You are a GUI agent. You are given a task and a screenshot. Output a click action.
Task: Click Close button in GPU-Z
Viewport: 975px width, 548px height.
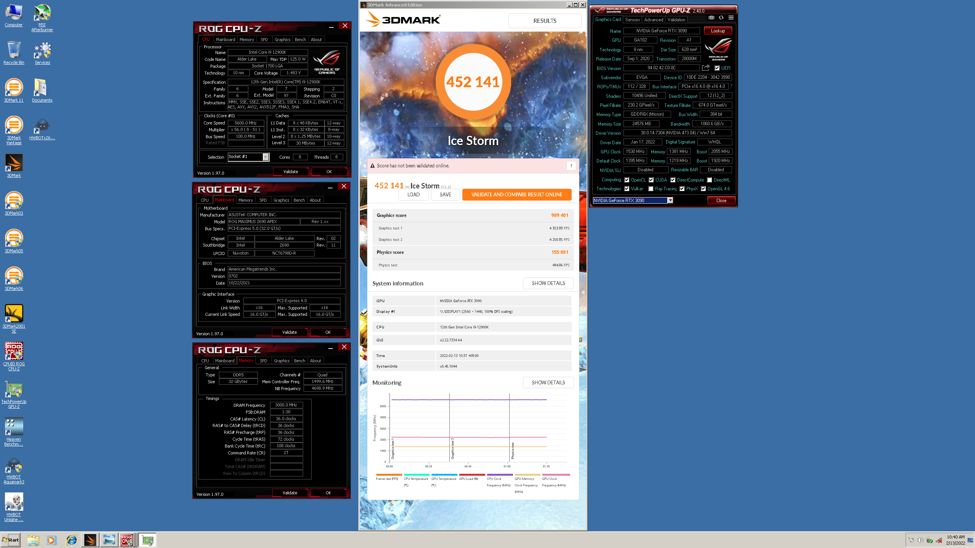coord(721,201)
